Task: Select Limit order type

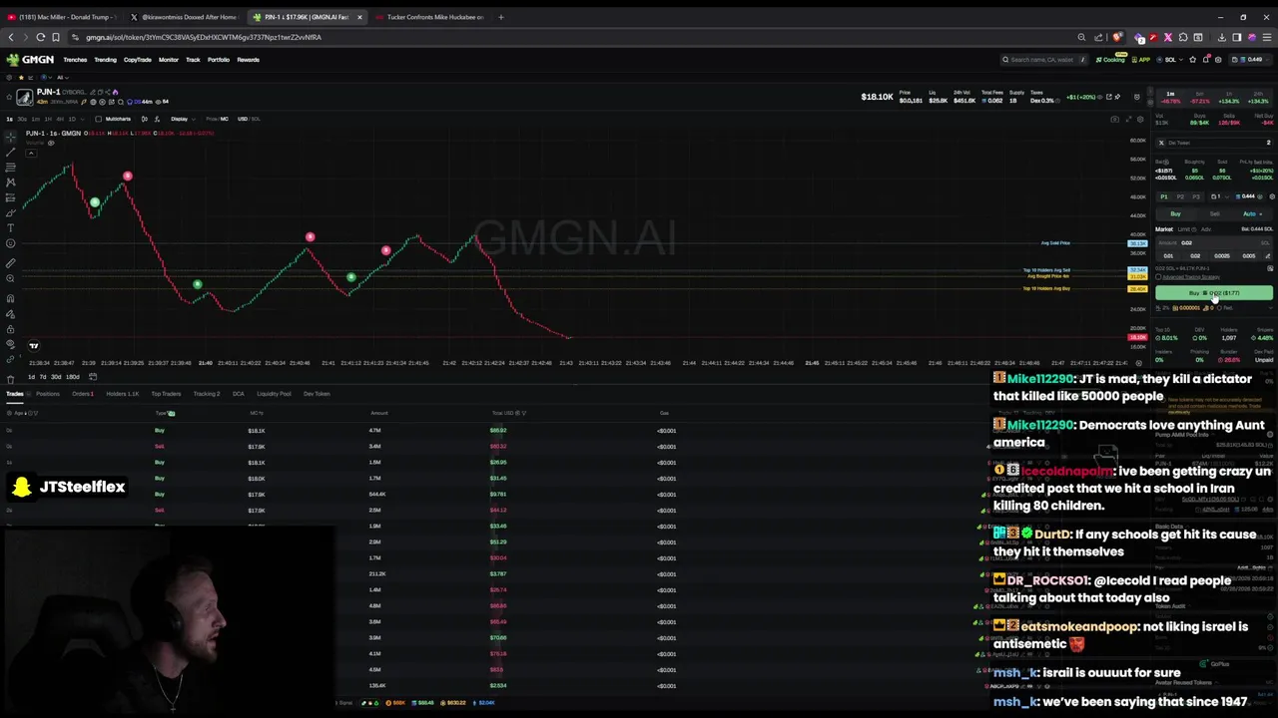Action: (x=1185, y=229)
